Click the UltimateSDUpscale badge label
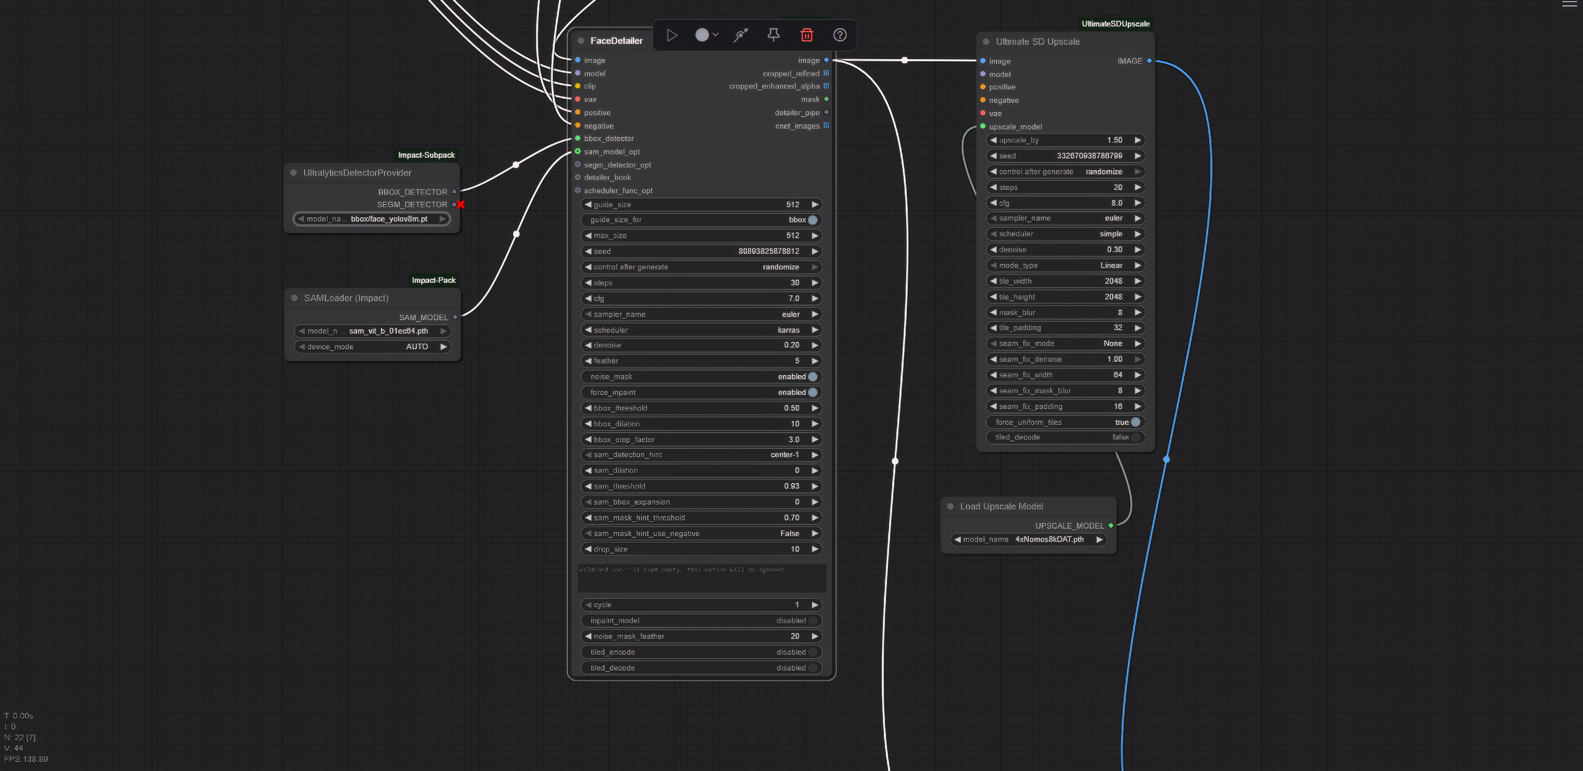Screen dimensions: 1583x771 point(1115,23)
